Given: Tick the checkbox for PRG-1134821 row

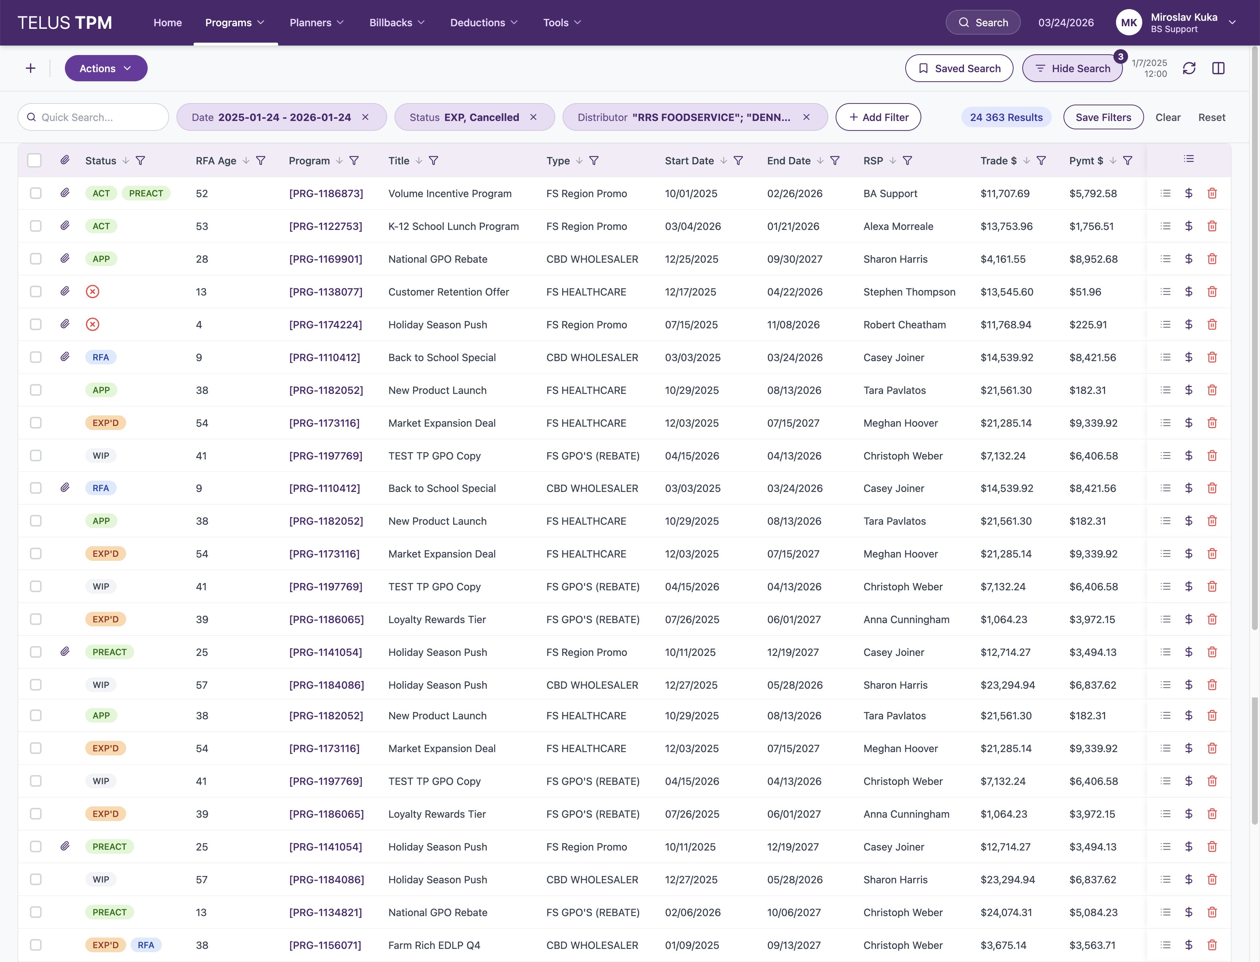Looking at the screenshot, I should point(35,912).
